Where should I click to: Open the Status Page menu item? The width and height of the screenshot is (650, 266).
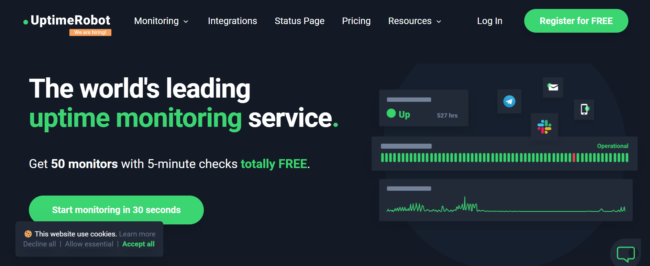[299, 21]
